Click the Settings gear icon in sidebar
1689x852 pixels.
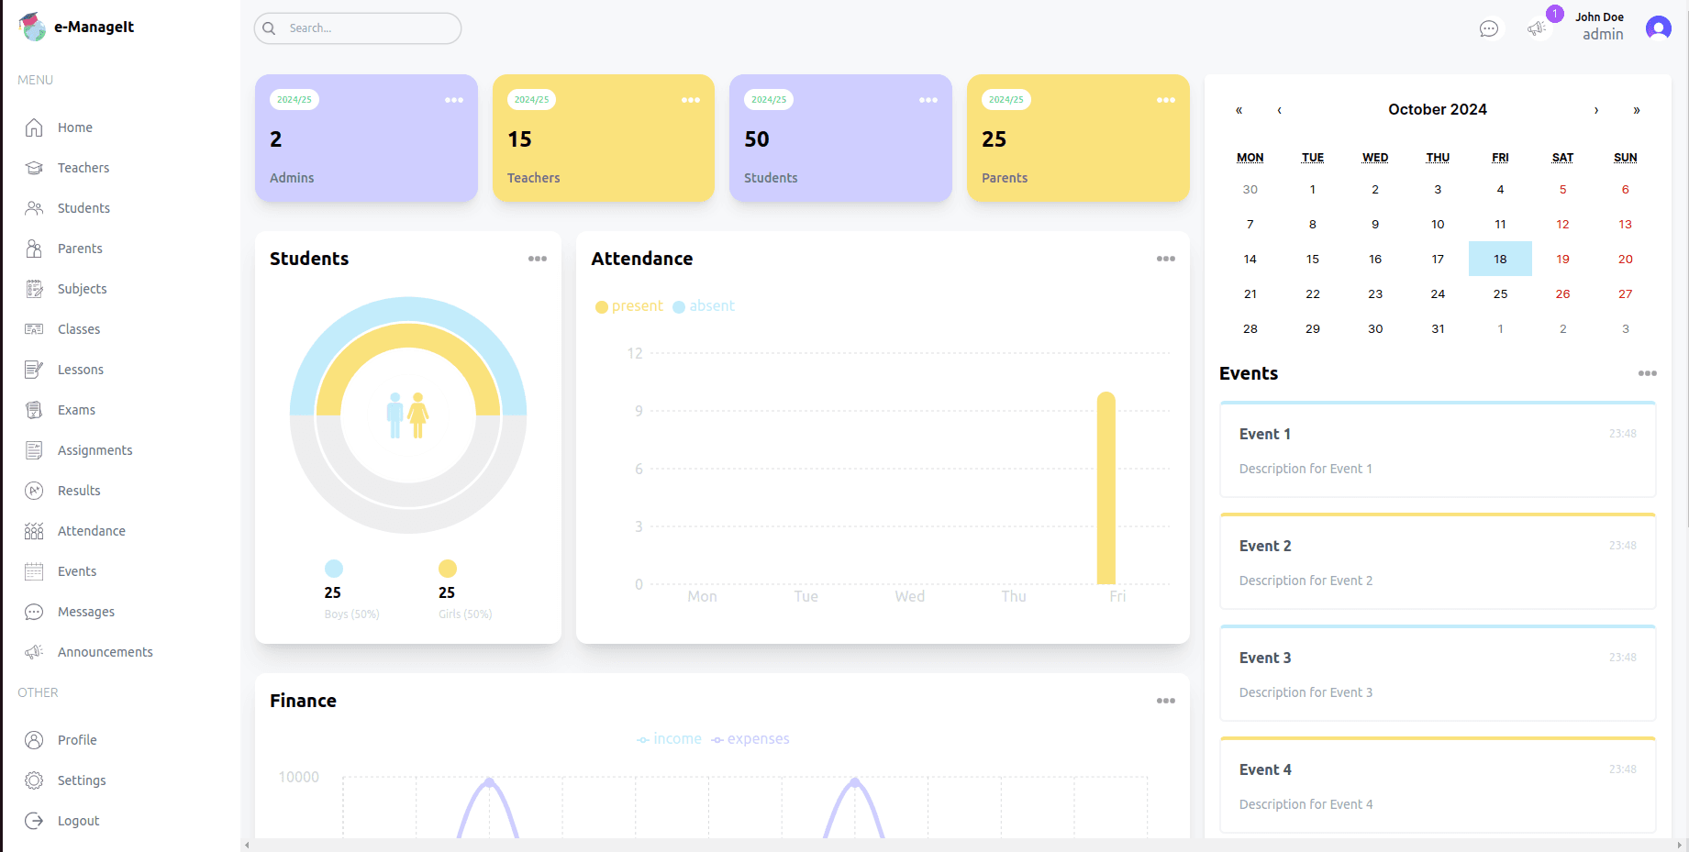34,780
